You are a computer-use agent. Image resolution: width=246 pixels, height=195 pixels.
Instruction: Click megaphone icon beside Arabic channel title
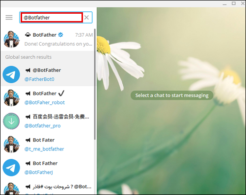28,187
